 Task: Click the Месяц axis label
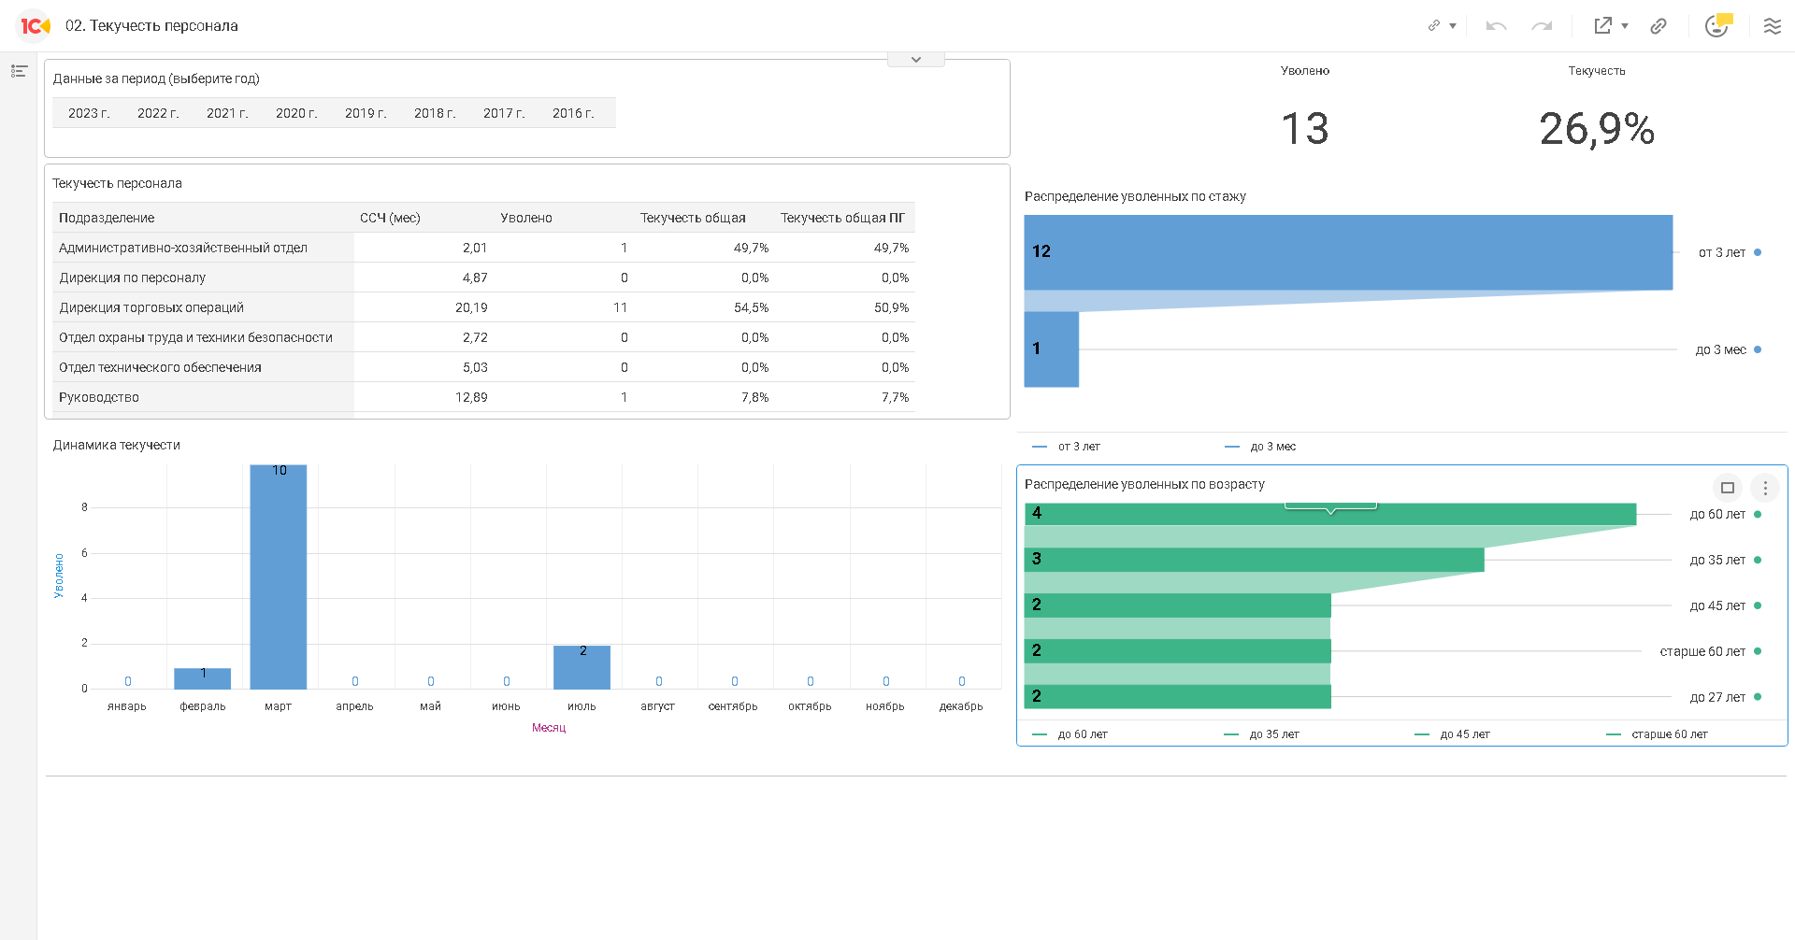tap(549, 728)
